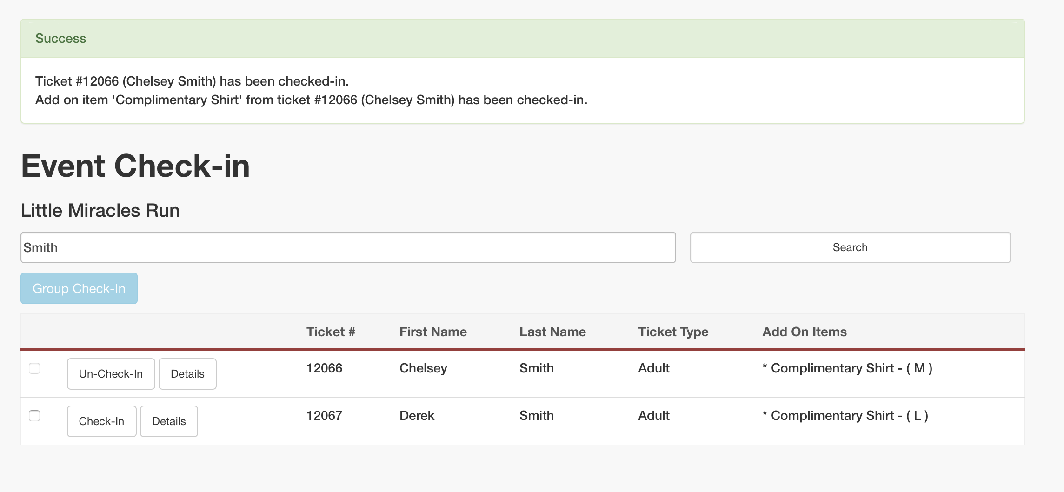Click the Last Name column header
Image resolution: width=1064 pixels, height=492 pixels.
tap(552, 332)
